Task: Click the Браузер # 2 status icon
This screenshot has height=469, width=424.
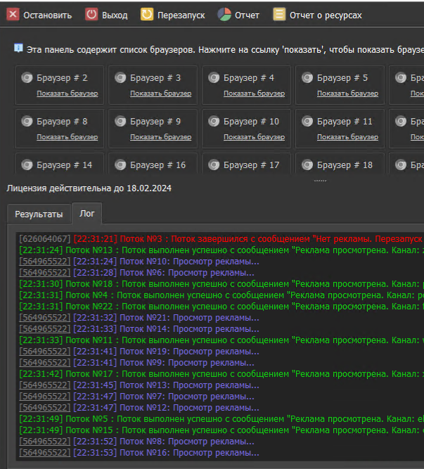Action: pos(27,78)
